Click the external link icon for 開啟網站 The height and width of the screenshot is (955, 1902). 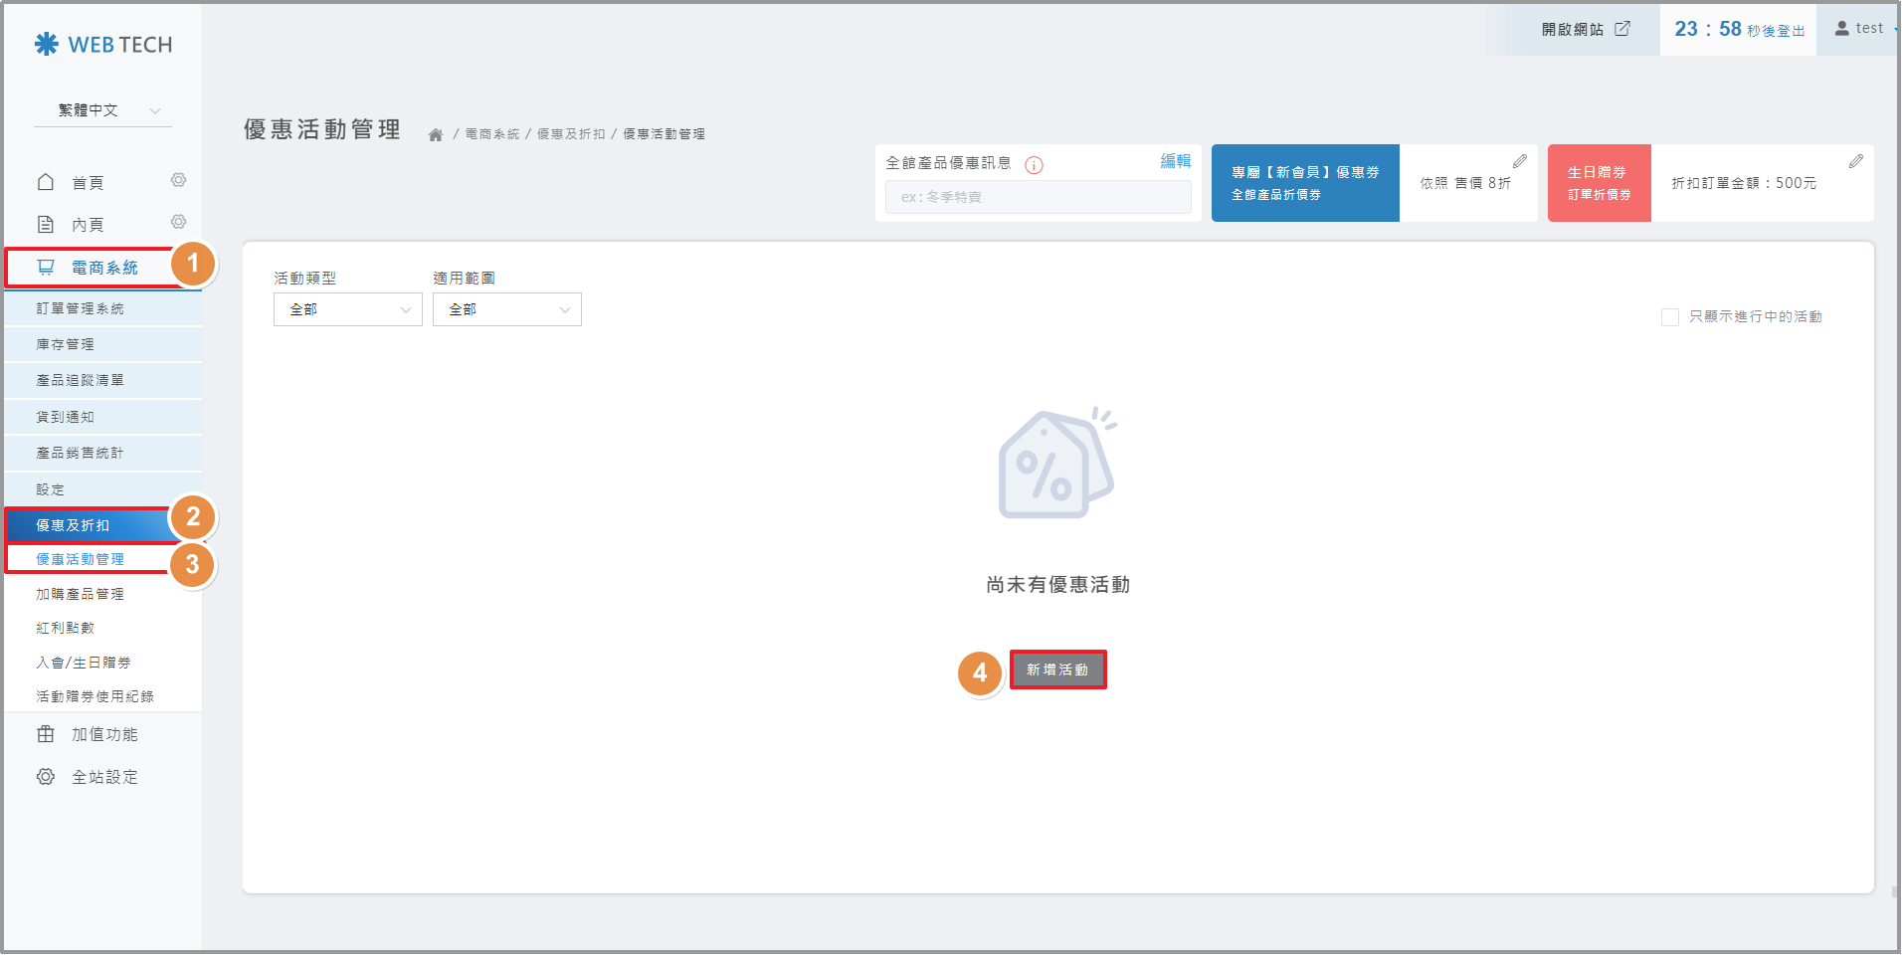tap(1622, 29)
